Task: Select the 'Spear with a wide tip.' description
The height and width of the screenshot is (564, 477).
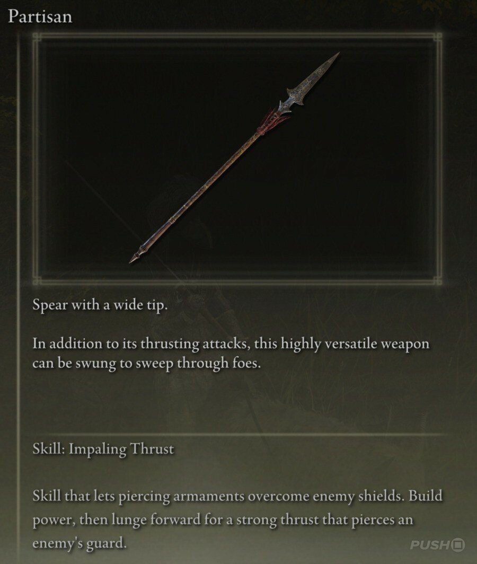Action: 100,305
